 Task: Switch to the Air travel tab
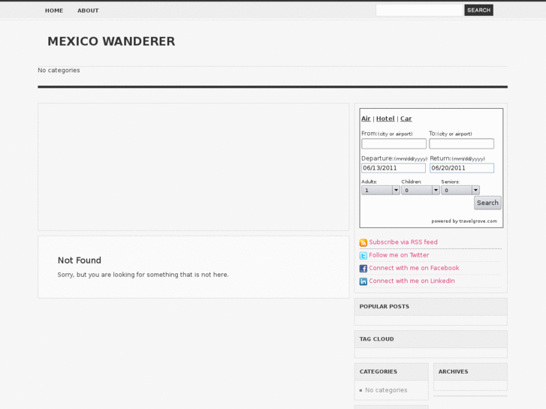(366, 119)
